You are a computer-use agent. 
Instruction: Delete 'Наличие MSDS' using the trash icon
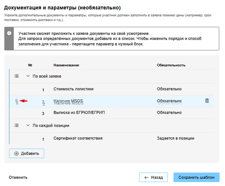tap(207, 100)
